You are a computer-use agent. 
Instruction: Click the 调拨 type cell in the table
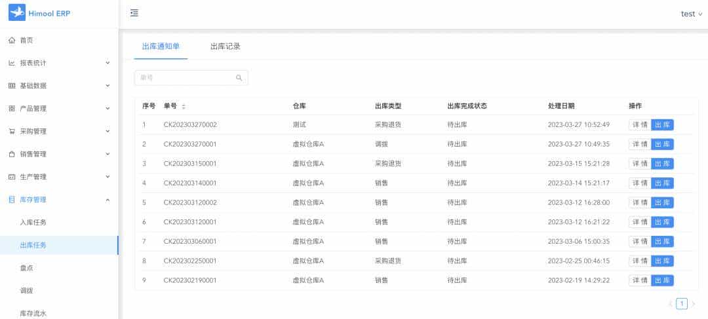(382, 144)
